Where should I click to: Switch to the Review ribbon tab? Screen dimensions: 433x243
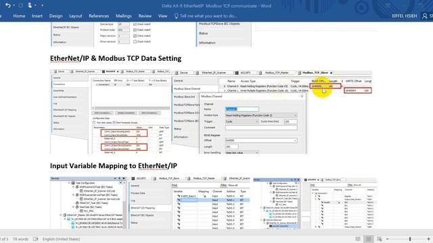coord(145,16)
